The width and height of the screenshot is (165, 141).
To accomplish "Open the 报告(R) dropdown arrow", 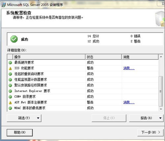I will tap(160, 118).
